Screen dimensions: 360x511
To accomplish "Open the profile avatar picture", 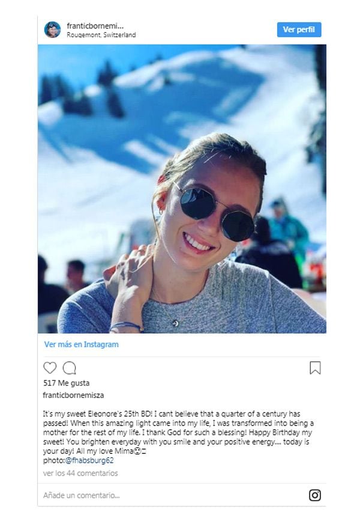I will coord(52,29).
